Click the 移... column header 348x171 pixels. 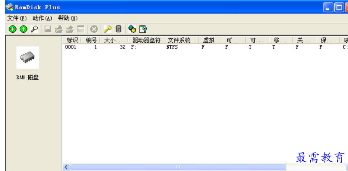[x=280, y=40]
